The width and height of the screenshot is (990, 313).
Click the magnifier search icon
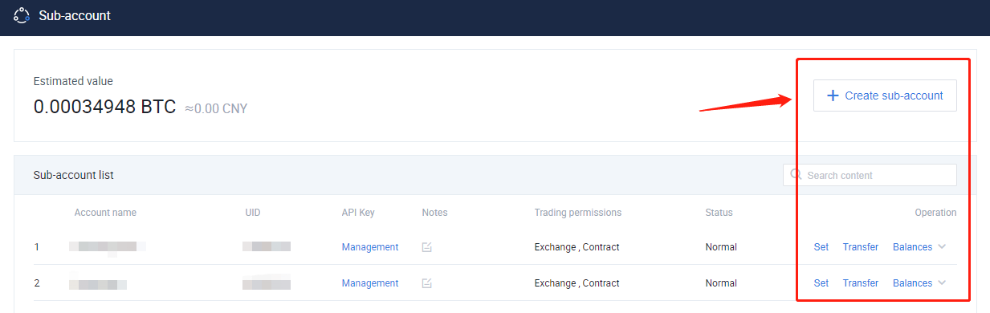[x=796, y=174]
